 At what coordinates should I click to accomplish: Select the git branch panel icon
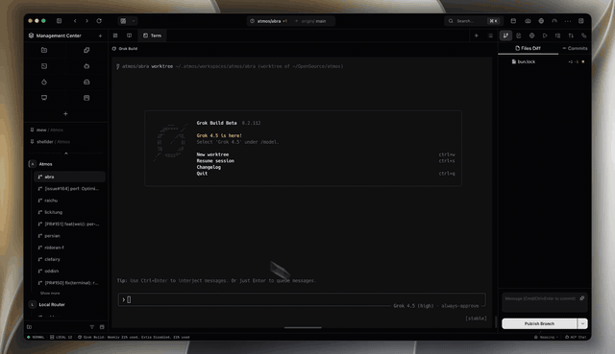point(505,35)
